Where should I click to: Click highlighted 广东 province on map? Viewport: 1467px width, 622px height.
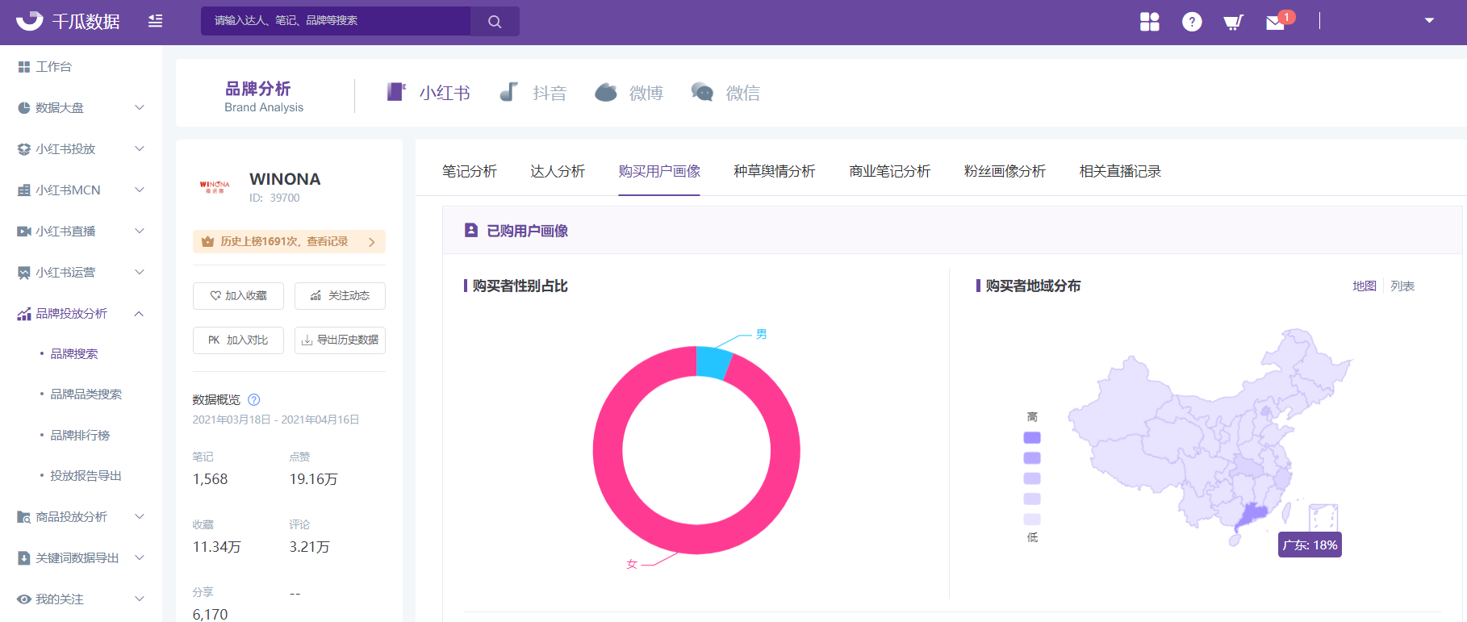coord(1253,514)
